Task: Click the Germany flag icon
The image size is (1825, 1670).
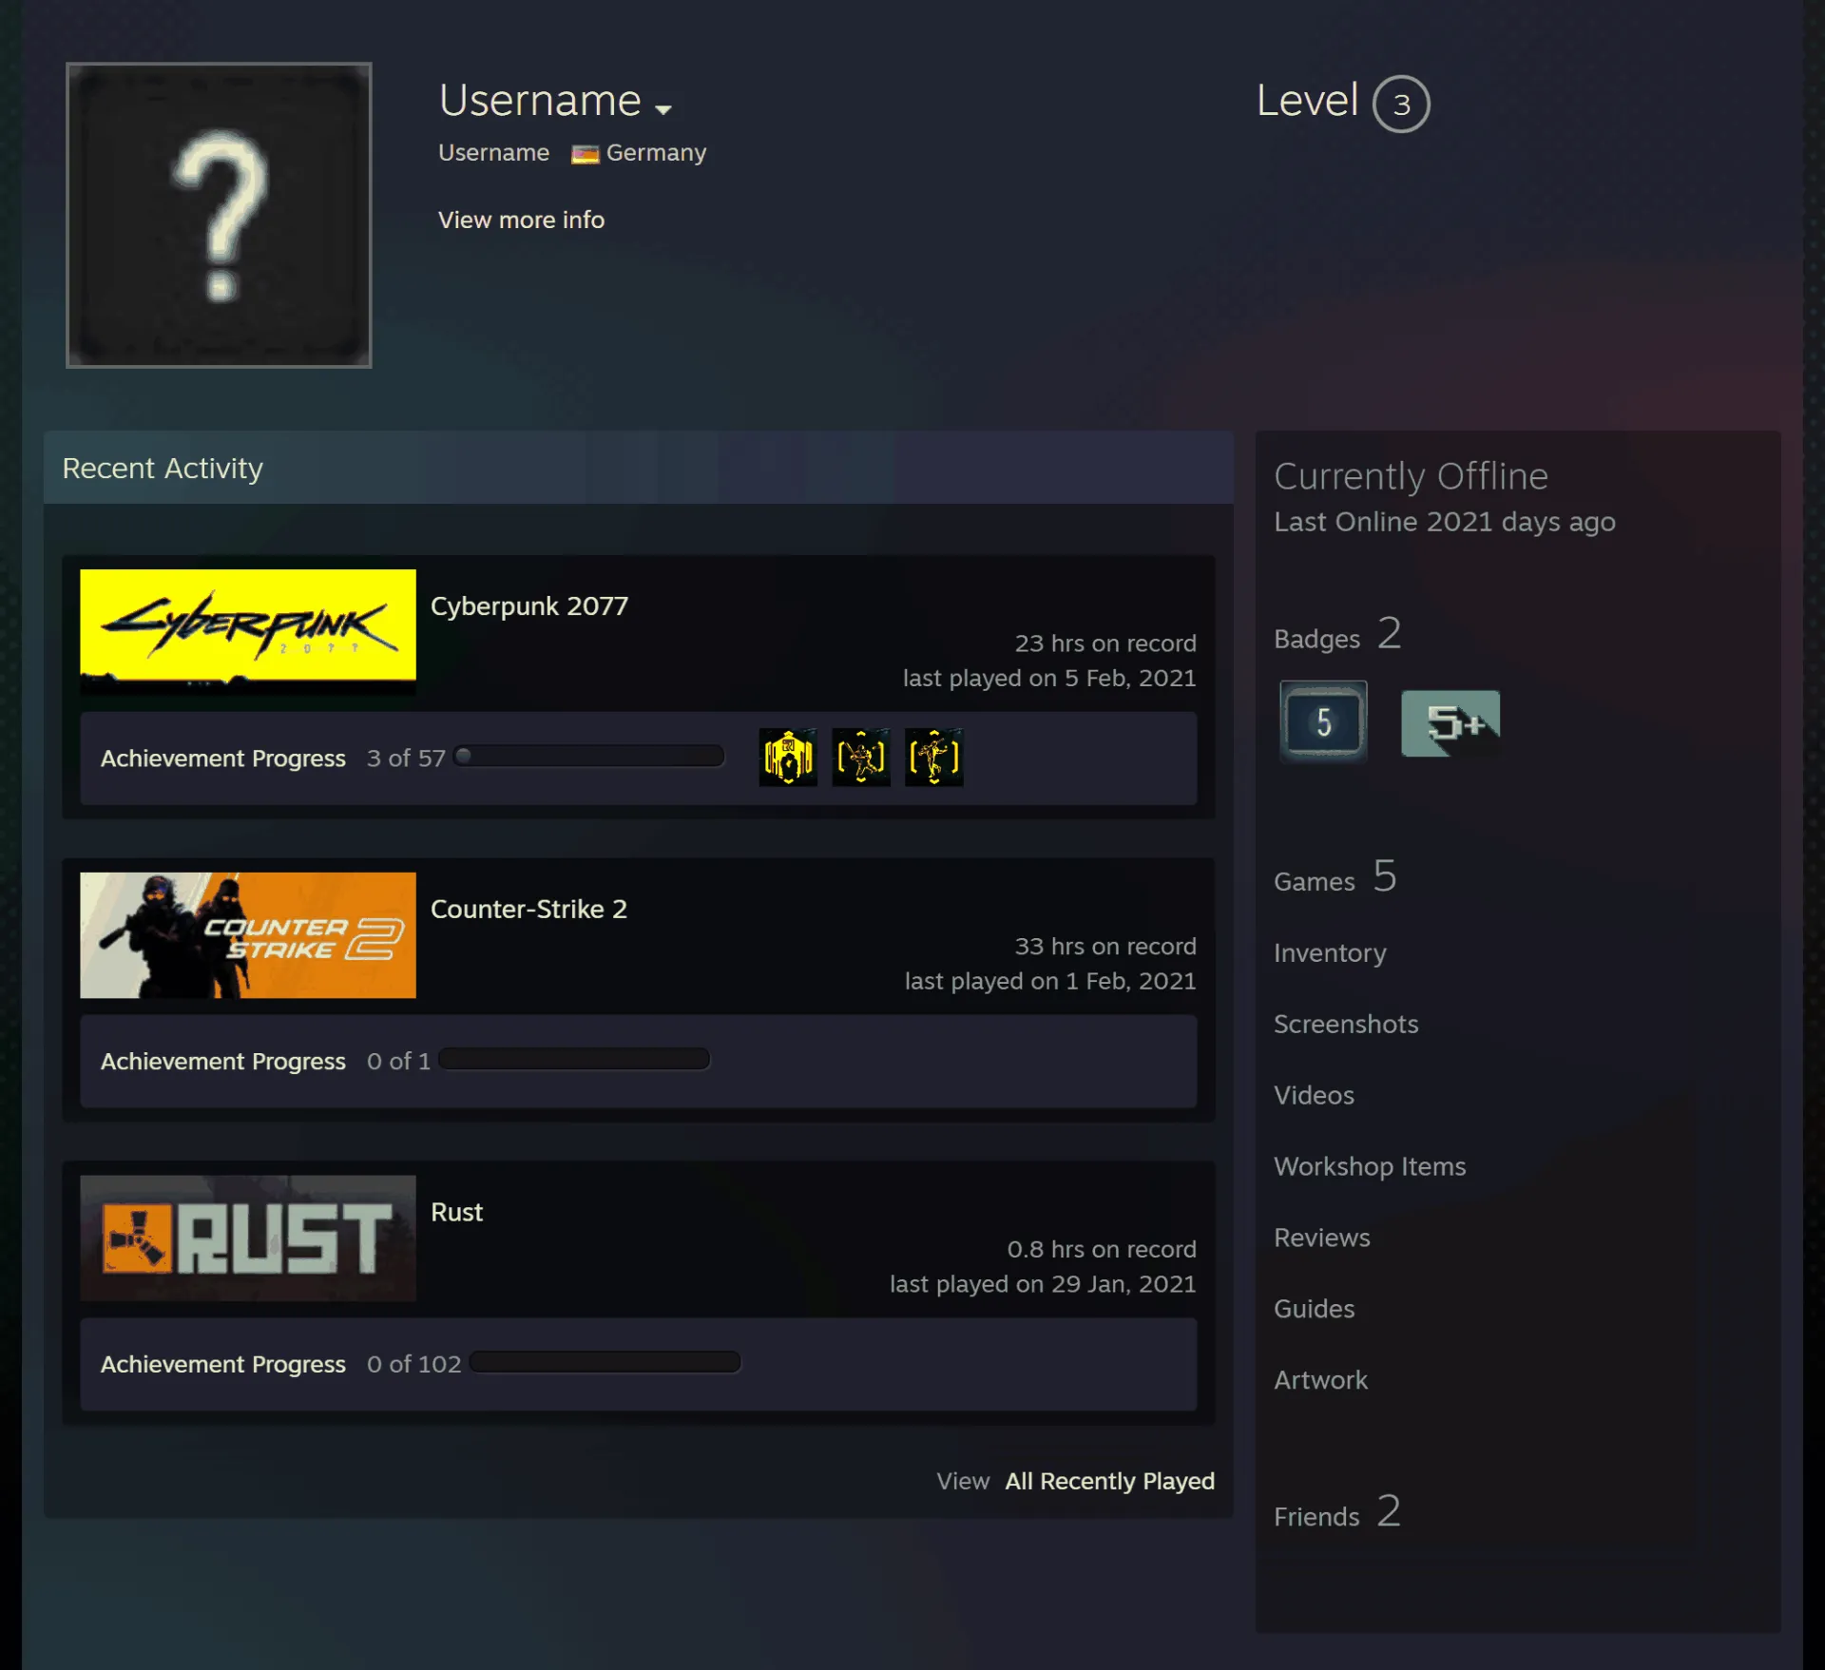Action: tap(585, 154)
